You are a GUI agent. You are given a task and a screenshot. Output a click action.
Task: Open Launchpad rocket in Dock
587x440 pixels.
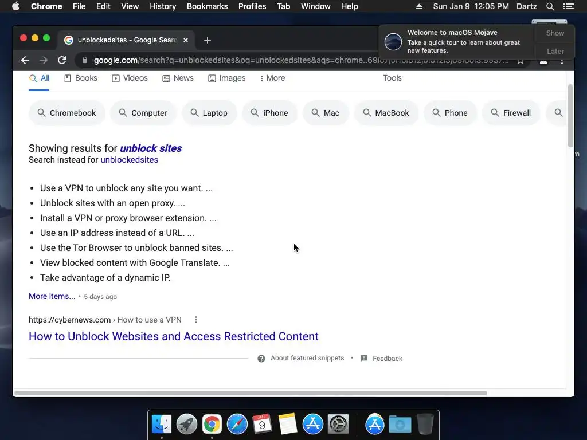coord(187,425)
